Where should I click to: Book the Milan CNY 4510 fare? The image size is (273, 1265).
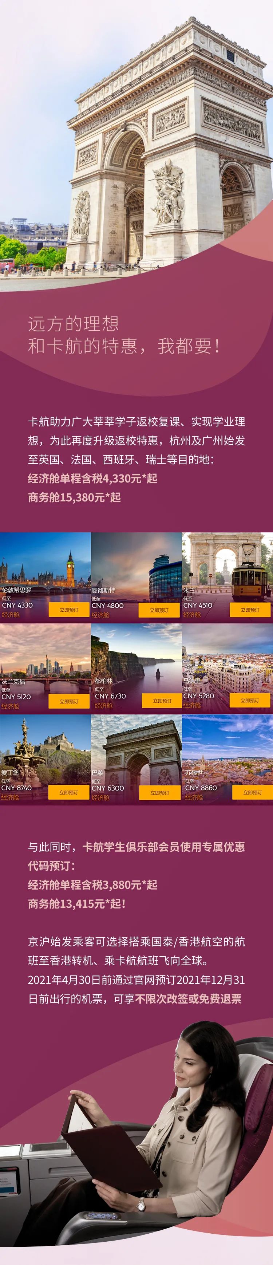(x=250, y=610)
